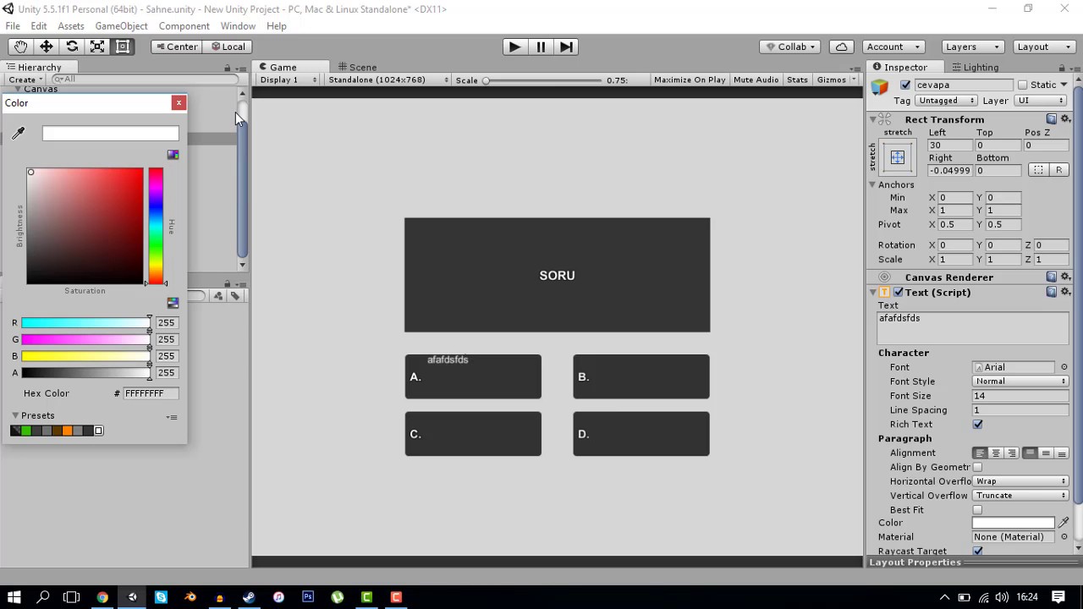Toggle cevapa object active checkbox
Viewport: 1083px width, 609px height.
pos(906,85)
